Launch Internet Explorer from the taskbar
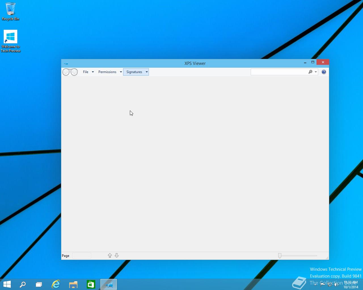Screen dimensions: 363x290 click(x=56, y=284)
